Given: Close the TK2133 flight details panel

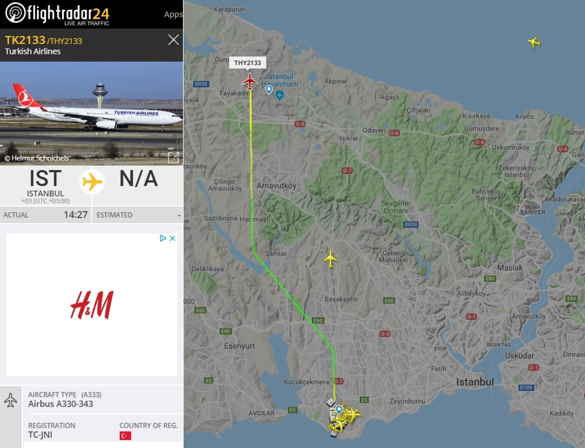Looking at the screenshot, I should [174, 40].
